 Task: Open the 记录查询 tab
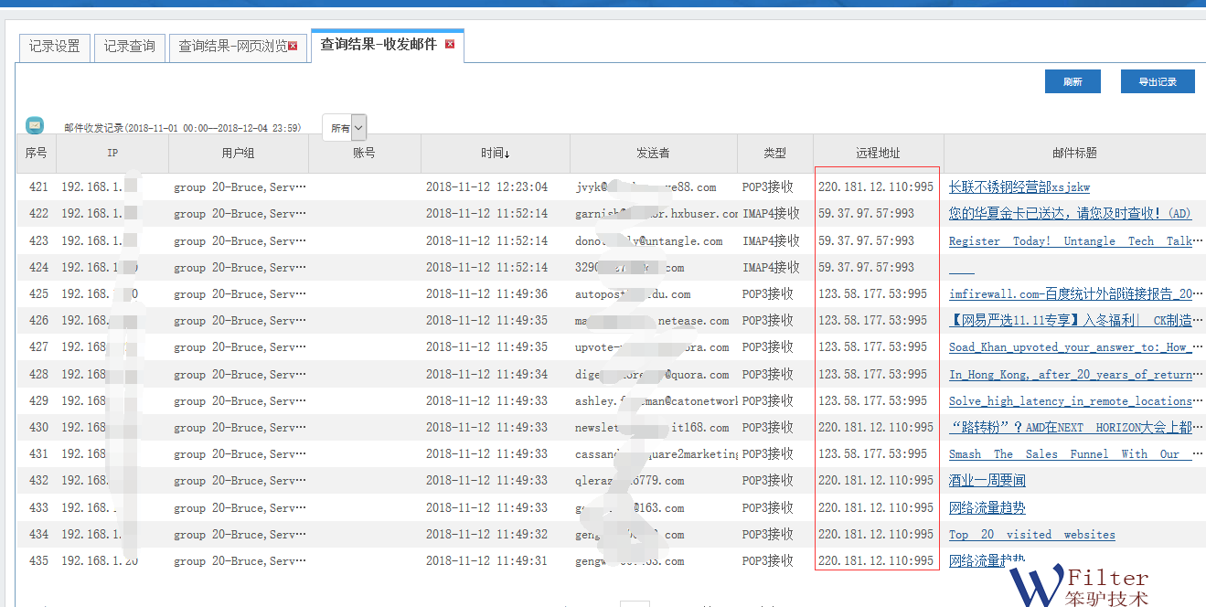click(x=129, y=46)
